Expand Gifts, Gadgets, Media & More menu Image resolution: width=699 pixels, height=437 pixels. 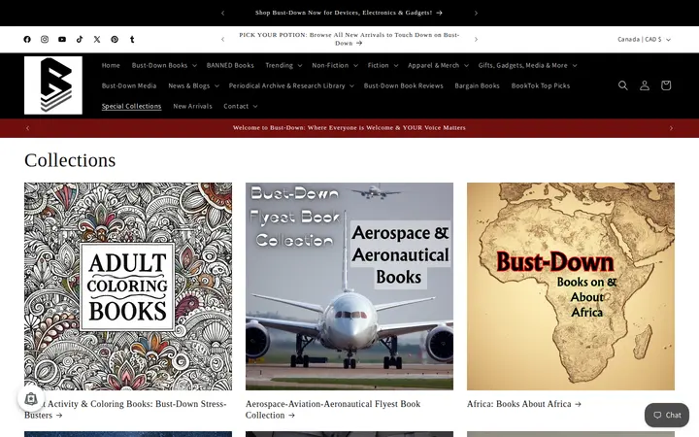(x=527, y=65)
